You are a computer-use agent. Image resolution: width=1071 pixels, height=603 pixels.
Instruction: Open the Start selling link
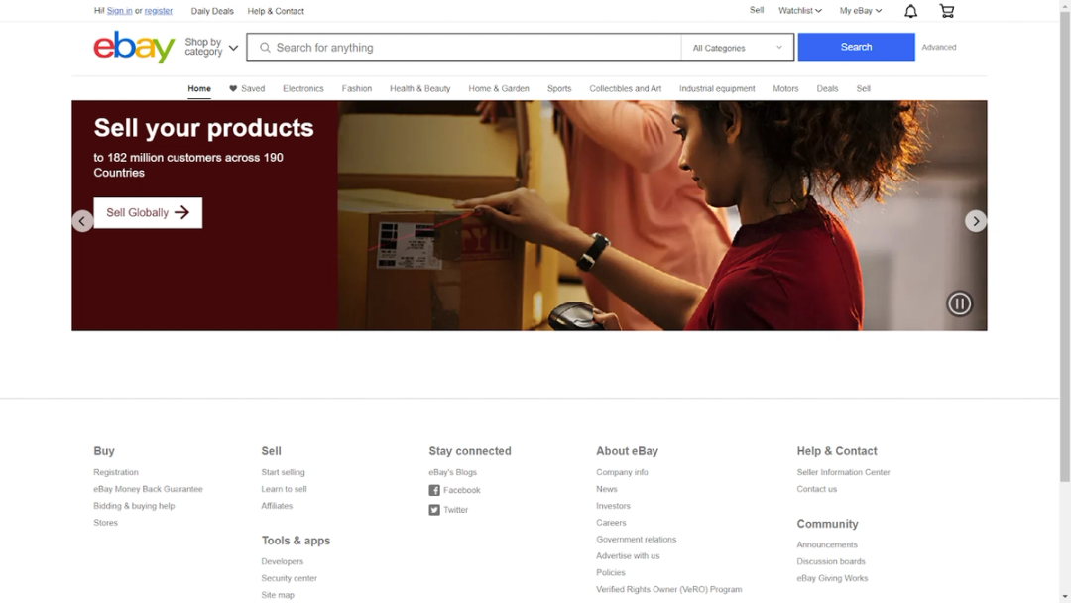[x=283, y=472]
